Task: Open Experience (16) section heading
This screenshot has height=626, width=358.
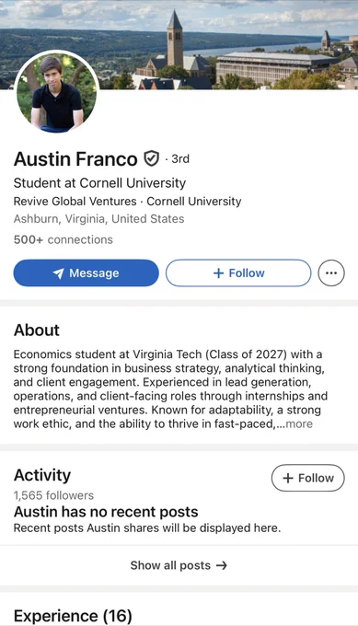Action: 73,616
